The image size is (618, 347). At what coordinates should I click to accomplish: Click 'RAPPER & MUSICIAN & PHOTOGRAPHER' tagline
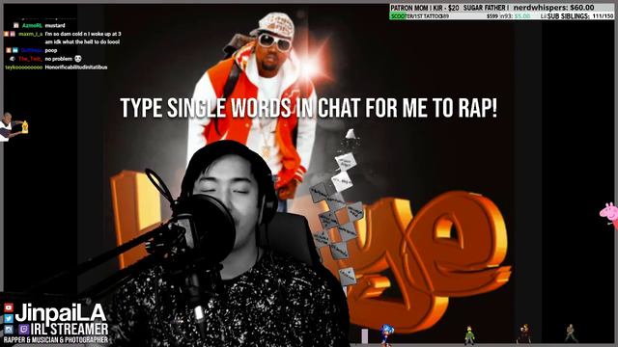[x=56, y=340]
